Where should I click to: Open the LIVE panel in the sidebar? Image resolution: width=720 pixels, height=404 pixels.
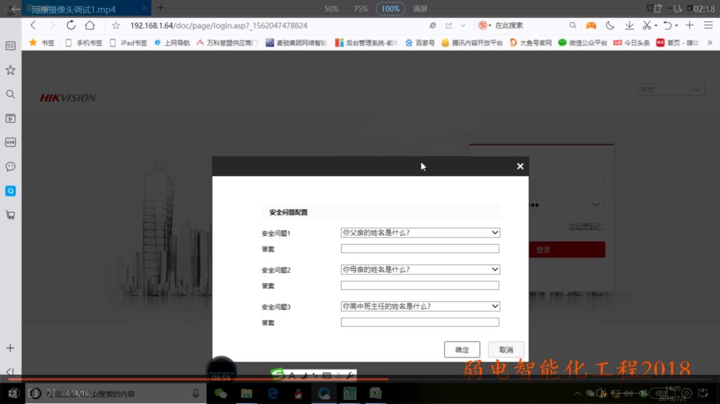point(10,142)
